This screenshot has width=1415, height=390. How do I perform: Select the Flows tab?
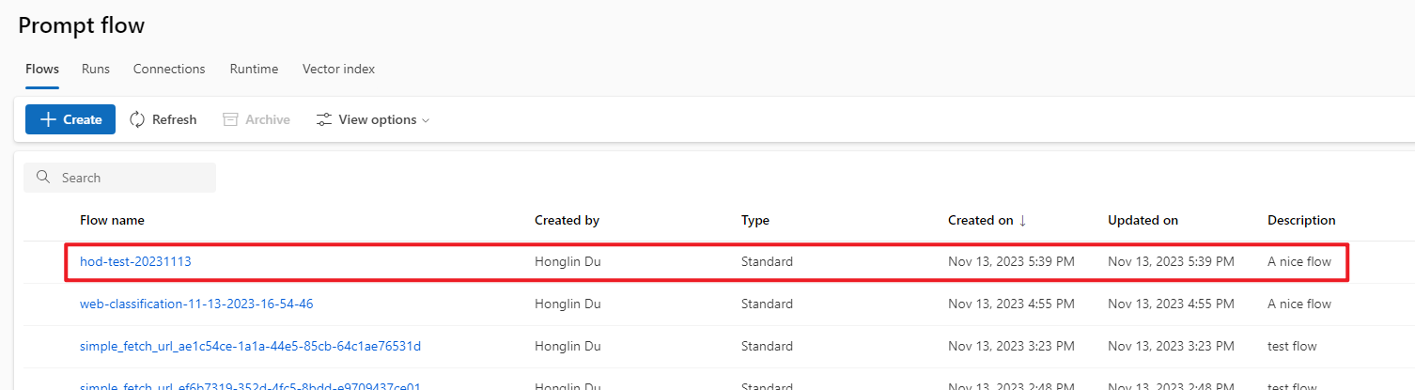pyautogui.click(x=42, y=69)
